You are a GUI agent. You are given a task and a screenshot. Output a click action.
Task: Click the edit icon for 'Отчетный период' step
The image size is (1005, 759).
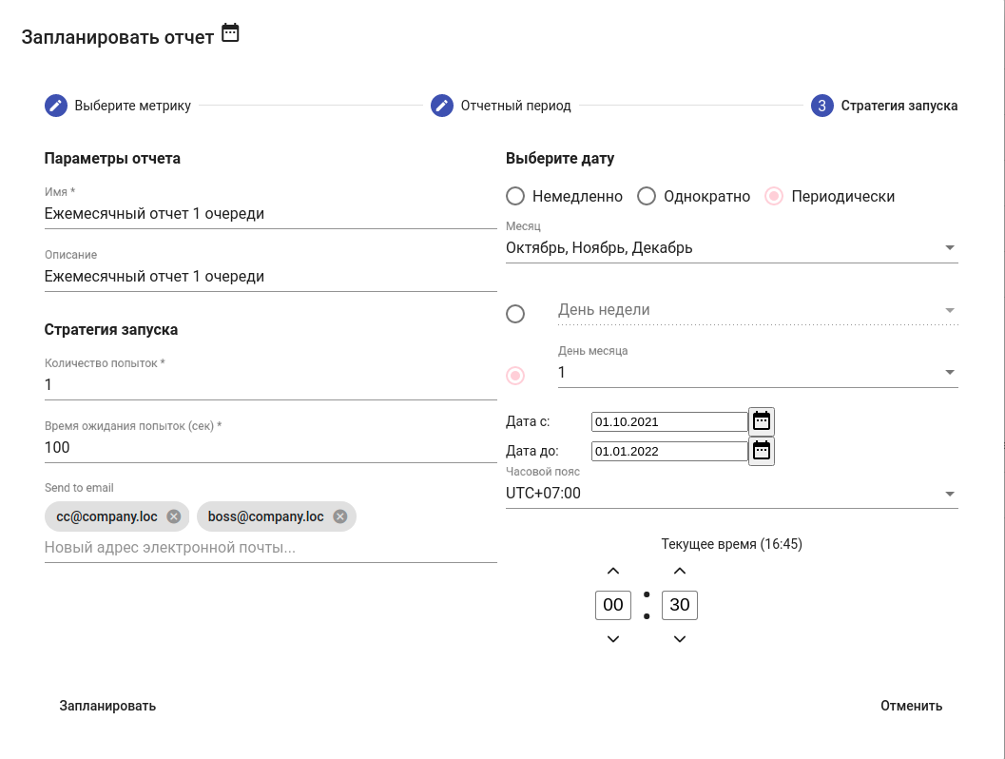click(x=442, y=106)
